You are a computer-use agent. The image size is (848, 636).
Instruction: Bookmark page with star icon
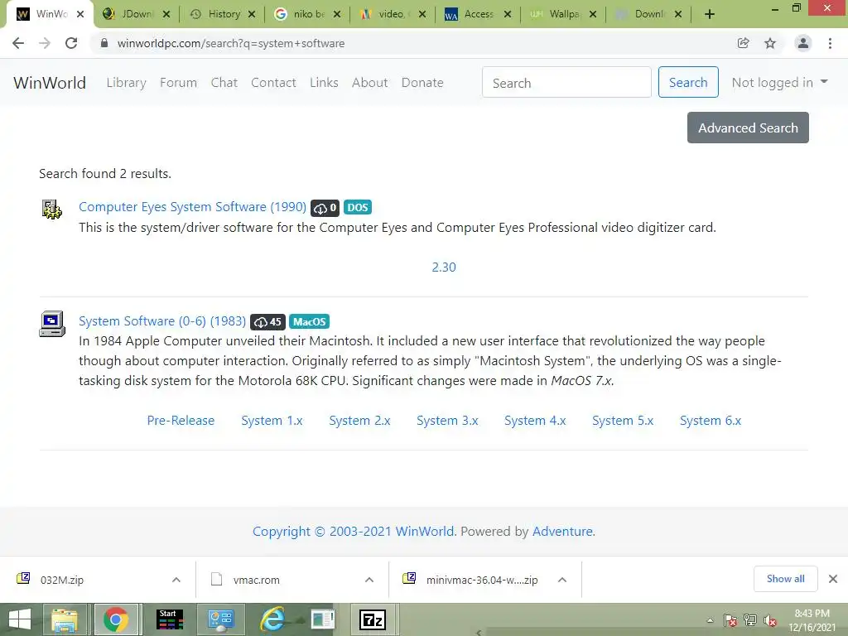[x=770, y=43]
